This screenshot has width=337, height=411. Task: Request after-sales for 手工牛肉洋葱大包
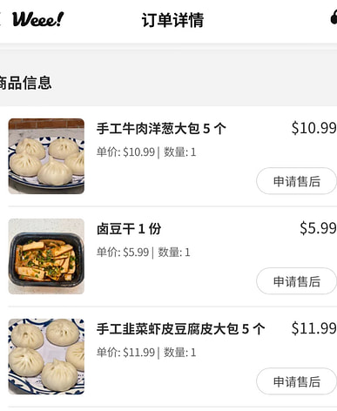click(x=296, y=181)
